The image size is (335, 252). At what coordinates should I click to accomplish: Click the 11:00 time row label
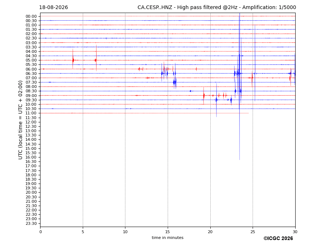click(31, 113)
